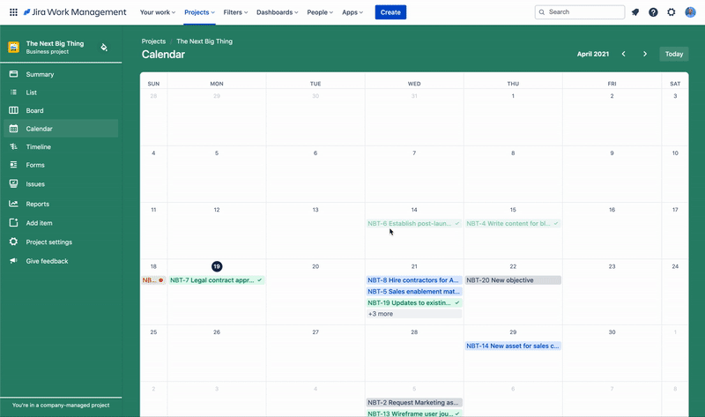Go to the next month arrow
This screenshot has width=705, height=417.
click(645, 54)
